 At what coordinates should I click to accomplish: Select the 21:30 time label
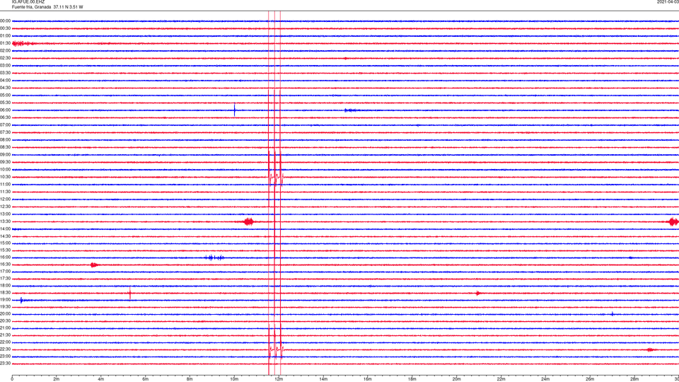pos(5,335)
